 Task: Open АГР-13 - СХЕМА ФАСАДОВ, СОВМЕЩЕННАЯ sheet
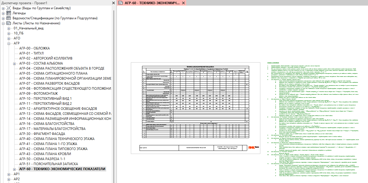tap(65, 114)
